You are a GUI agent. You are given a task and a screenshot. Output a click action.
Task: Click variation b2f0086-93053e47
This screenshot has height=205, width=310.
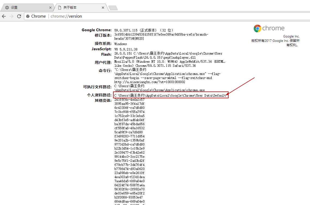[129, 197]
